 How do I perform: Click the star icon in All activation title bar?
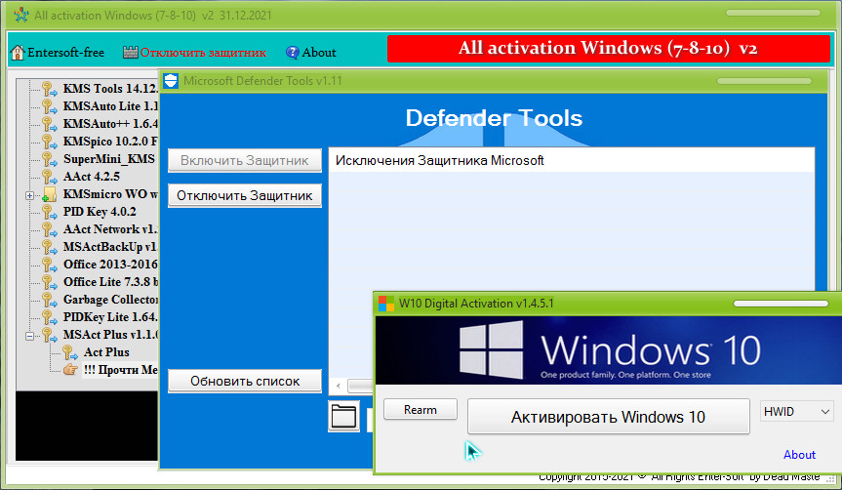coord(21,15)
